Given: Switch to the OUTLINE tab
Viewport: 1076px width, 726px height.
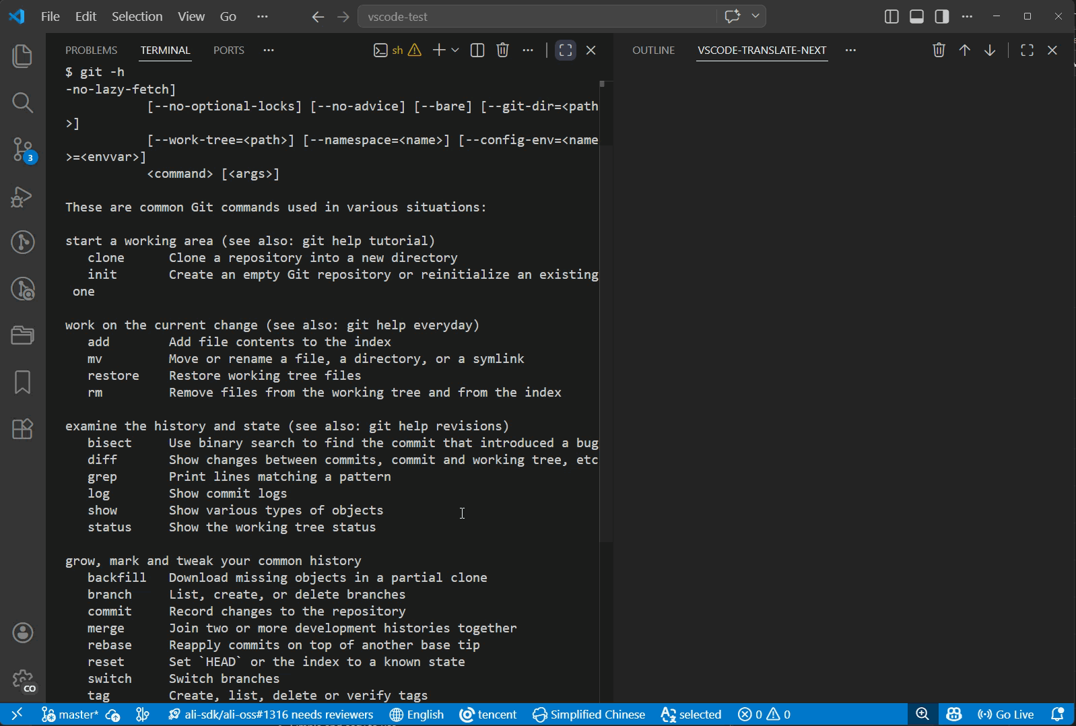Looking at the screenshot, I should point(653,50).
